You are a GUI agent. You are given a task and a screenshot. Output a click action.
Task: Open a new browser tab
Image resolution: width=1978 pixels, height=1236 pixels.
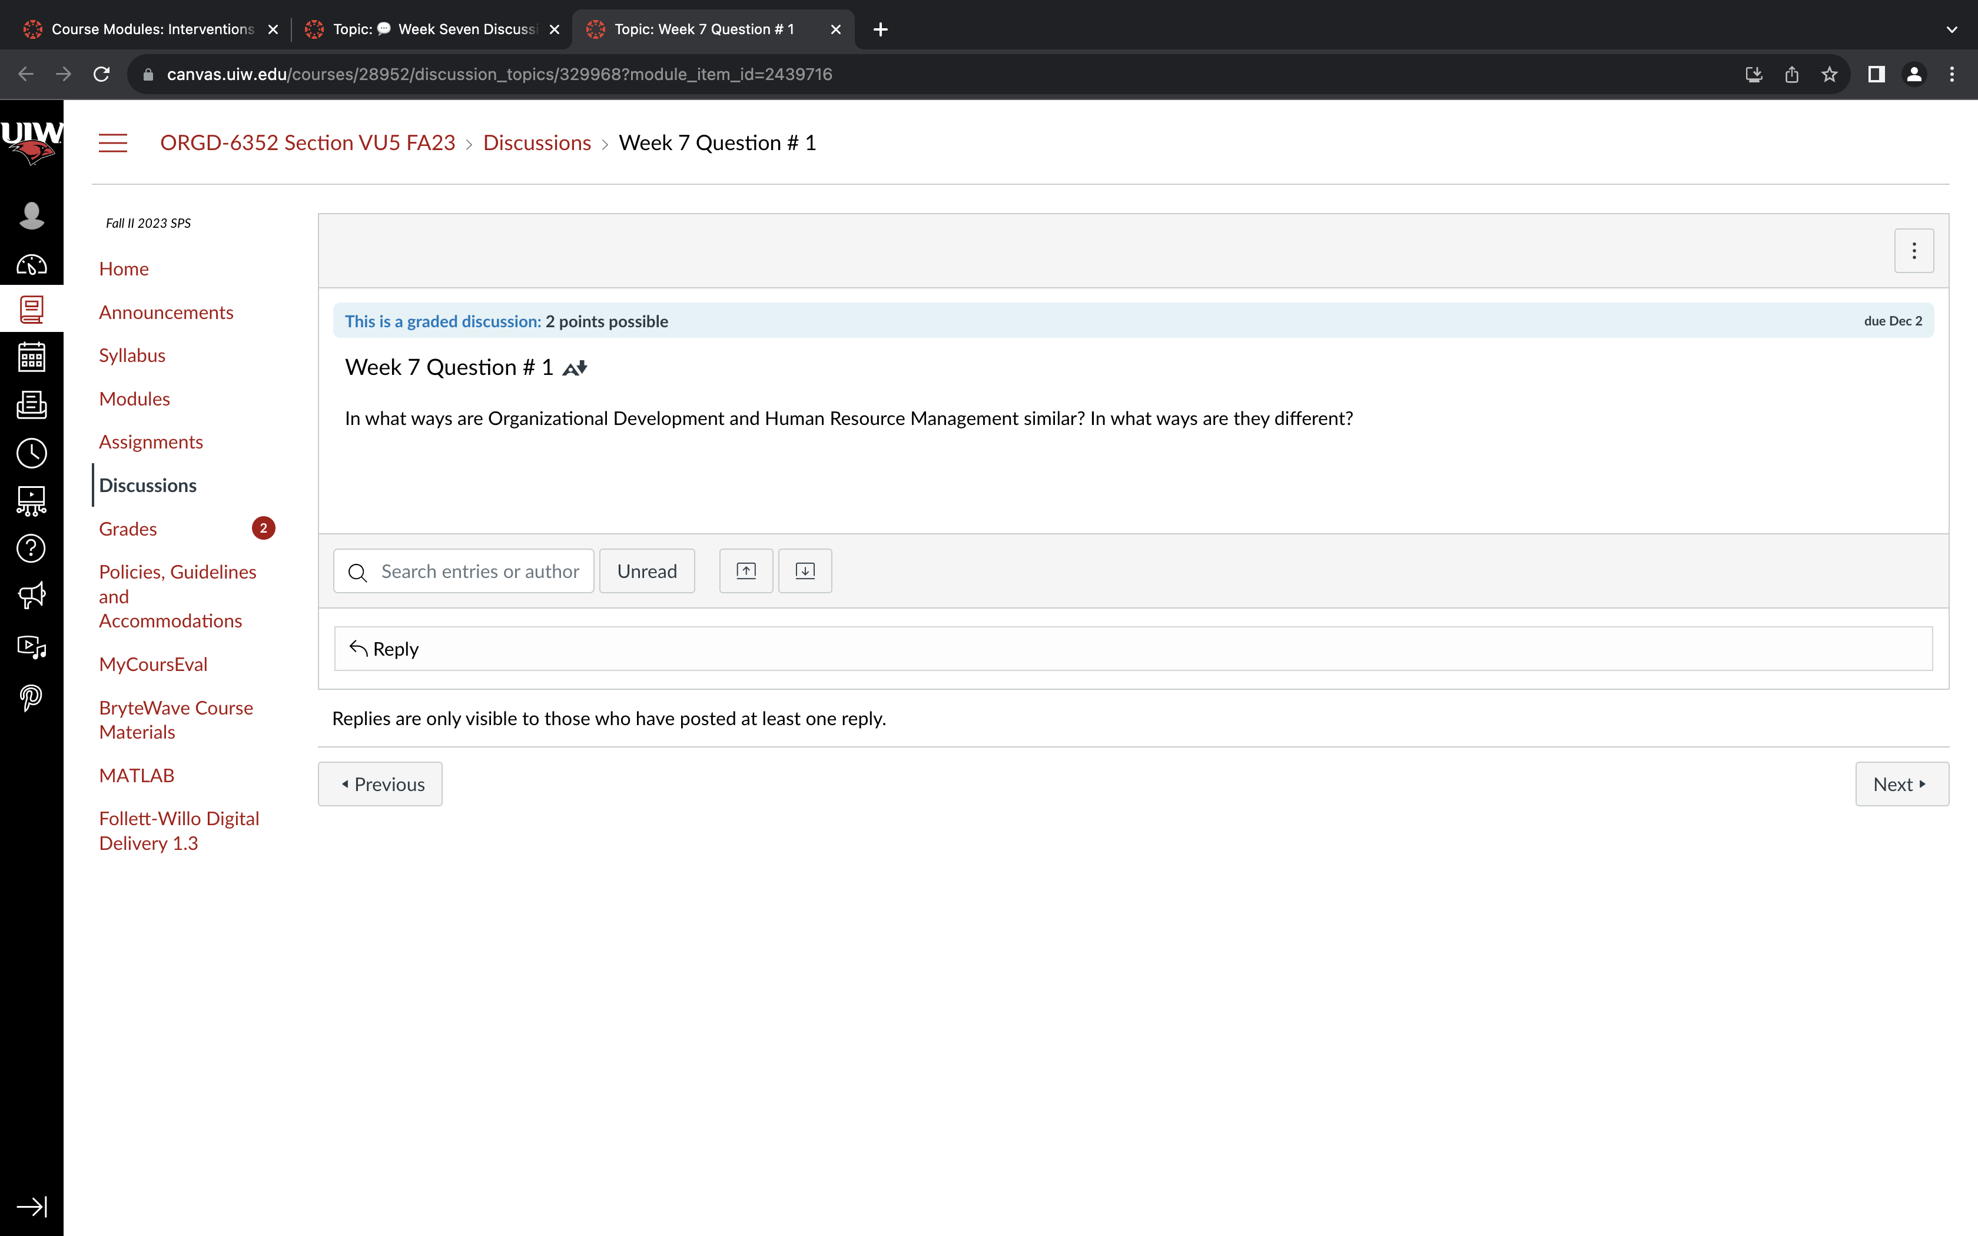tap(880, 29)
